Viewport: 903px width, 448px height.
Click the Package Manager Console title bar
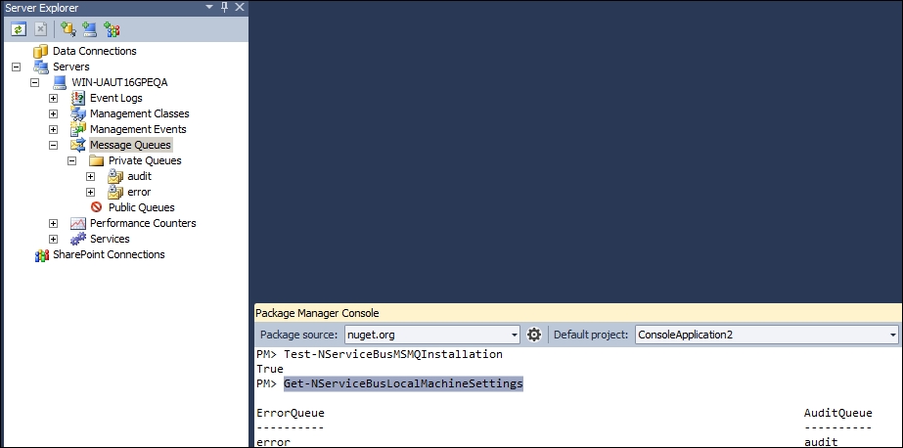(577, 313)
